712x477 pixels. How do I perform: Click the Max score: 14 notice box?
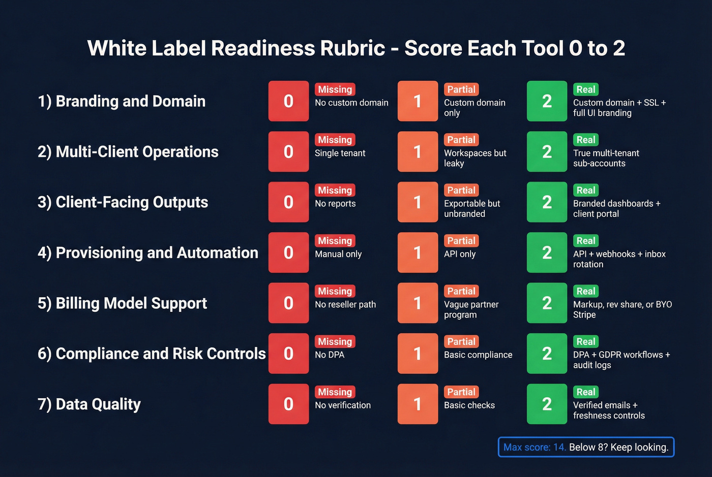(585, 447)
